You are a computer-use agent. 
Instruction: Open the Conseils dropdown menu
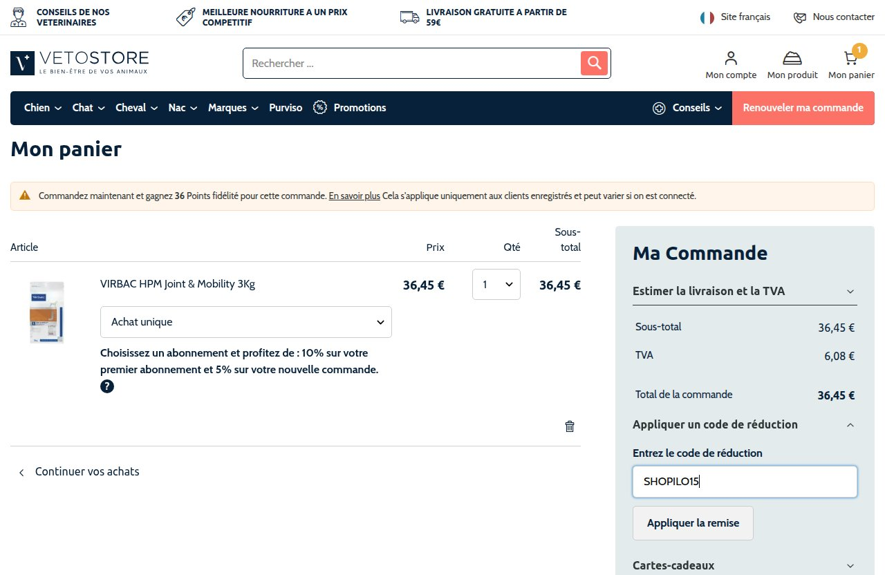coord(688,108)
